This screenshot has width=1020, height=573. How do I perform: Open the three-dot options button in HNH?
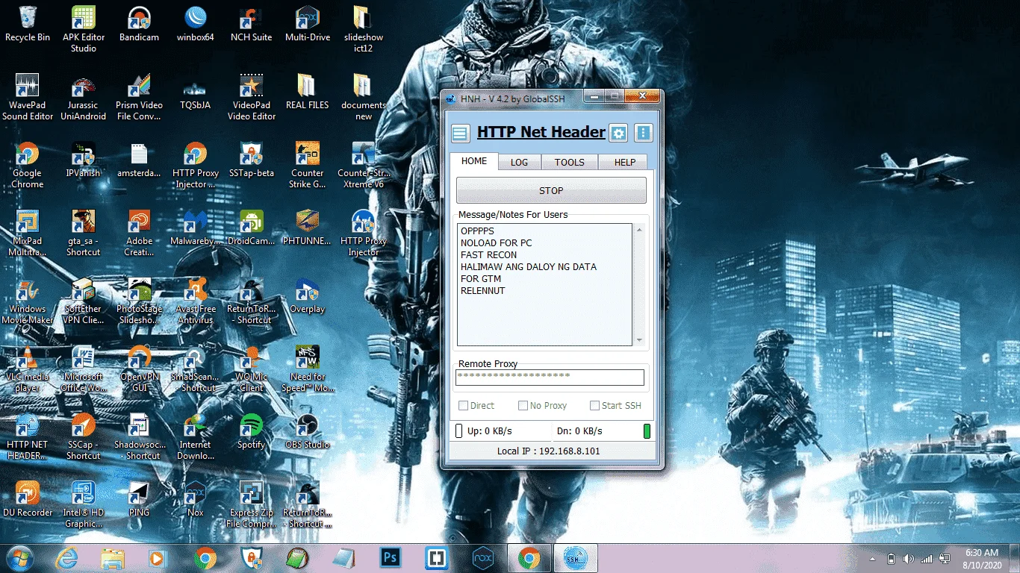(x=644, y=134)
